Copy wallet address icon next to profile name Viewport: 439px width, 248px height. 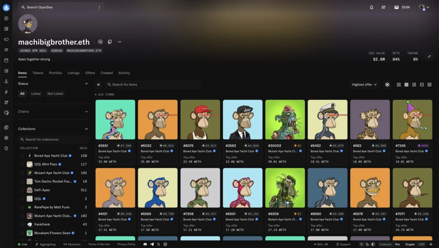(x=110, y=42)
